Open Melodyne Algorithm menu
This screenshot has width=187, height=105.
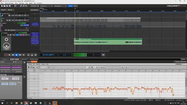(38, 64)
